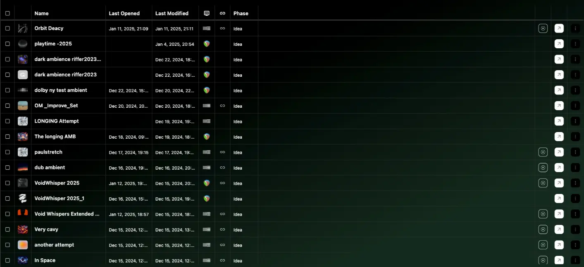Click the Ableton icon for LONGING Attempt

(207, 121)
